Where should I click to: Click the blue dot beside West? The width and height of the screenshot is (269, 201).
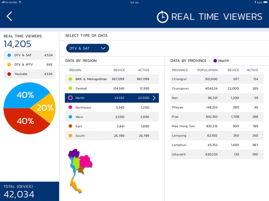(70, 117)
